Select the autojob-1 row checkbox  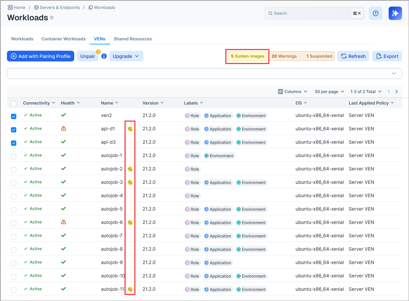click(14, 156)
